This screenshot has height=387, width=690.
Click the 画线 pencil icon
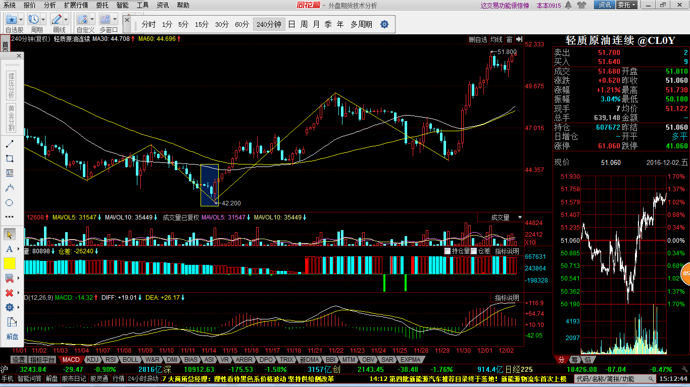(57, 19)
